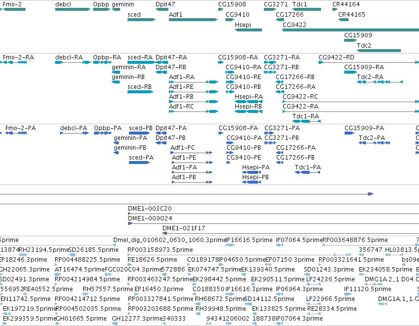
Task: Click the CG15909 gene glyph
Action: point(351,40)
